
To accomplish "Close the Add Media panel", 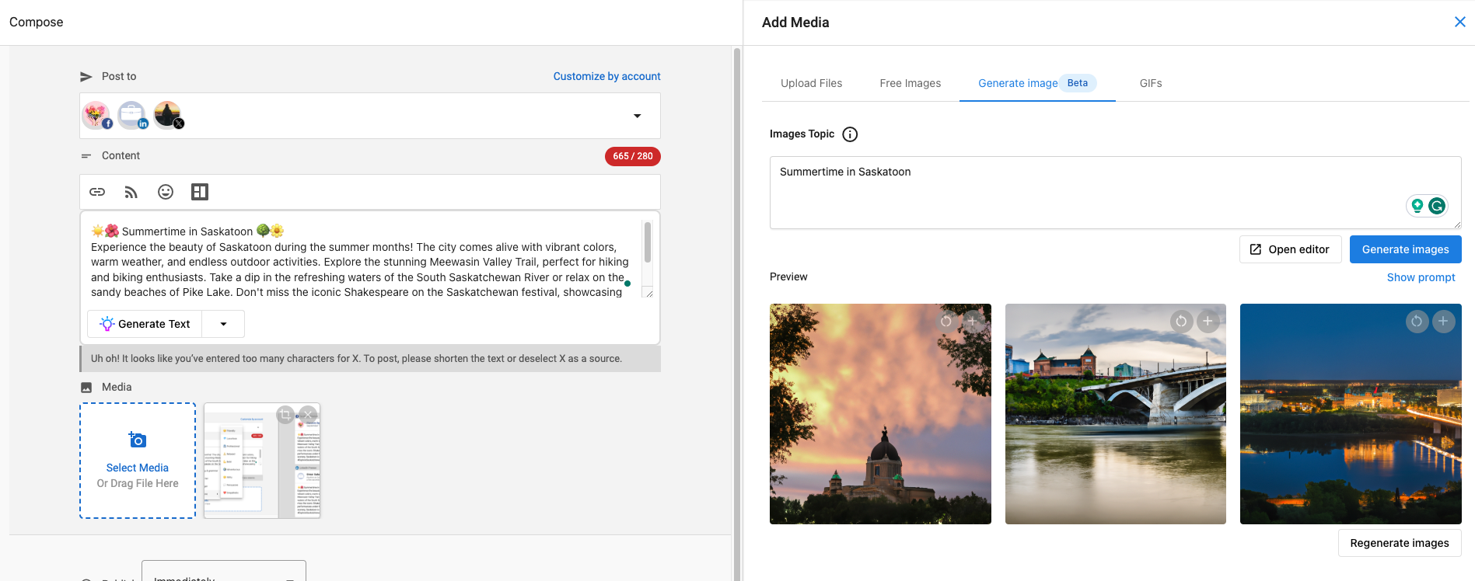I will (1460, 22).
